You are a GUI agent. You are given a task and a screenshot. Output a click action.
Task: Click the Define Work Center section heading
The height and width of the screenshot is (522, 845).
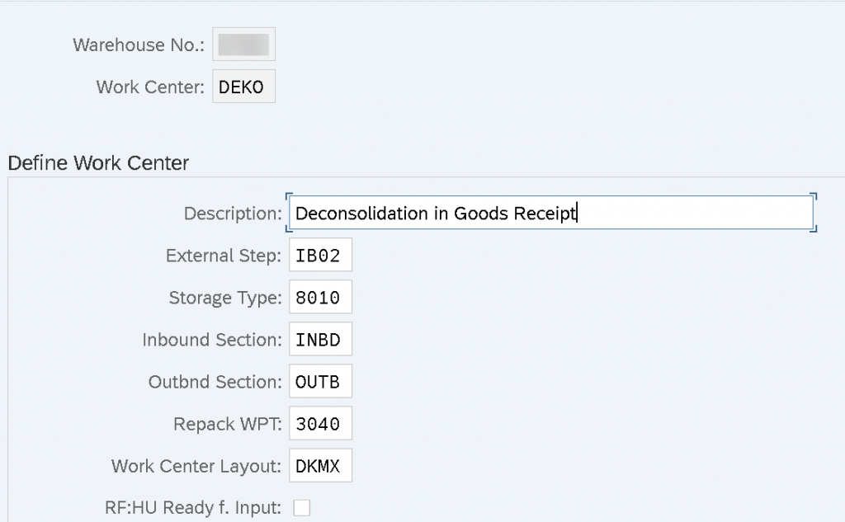[x=99, y=162]
